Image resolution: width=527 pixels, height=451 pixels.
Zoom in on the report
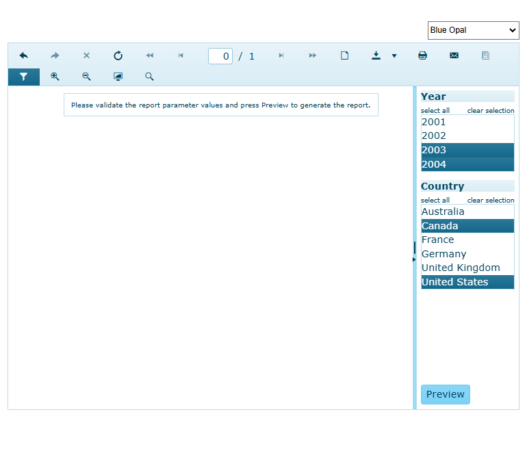[55, 77]
